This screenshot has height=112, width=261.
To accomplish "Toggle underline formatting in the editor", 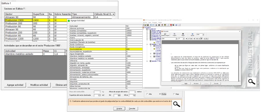I will click(191, 39).
